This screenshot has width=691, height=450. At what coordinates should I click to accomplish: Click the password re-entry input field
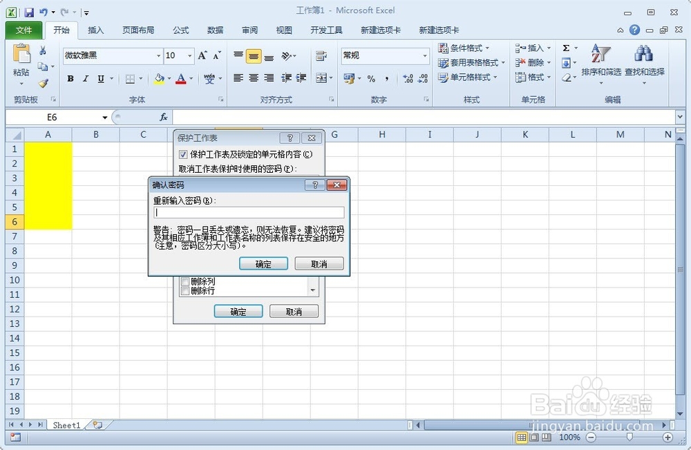tap(249, 212)
